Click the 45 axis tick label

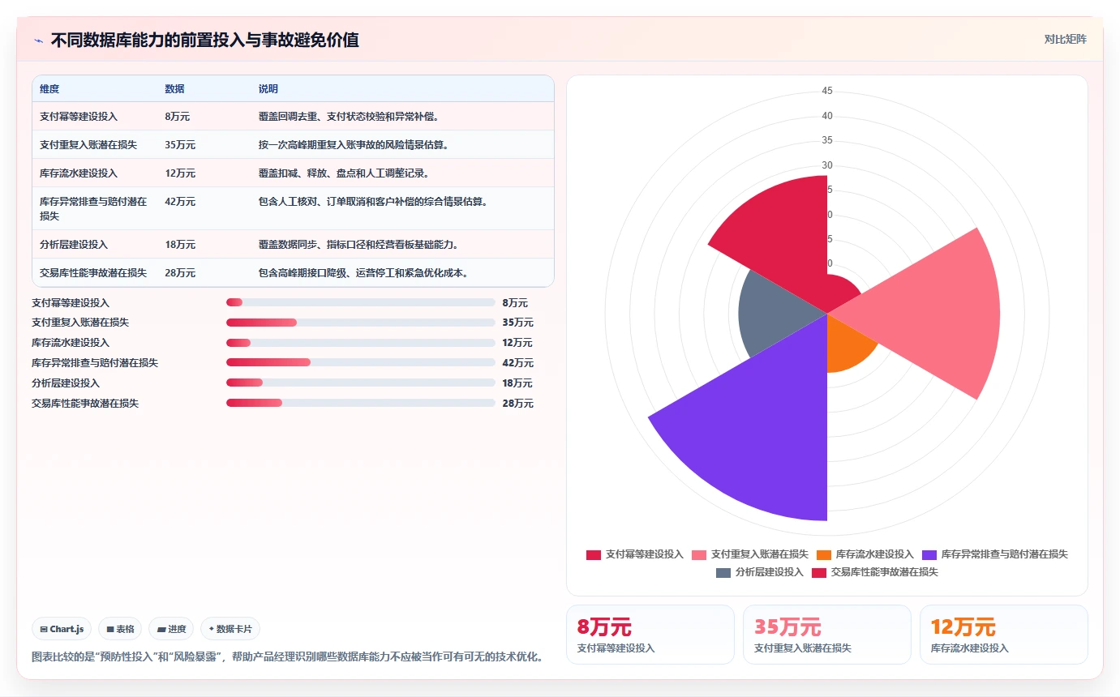tap(827, 92)
